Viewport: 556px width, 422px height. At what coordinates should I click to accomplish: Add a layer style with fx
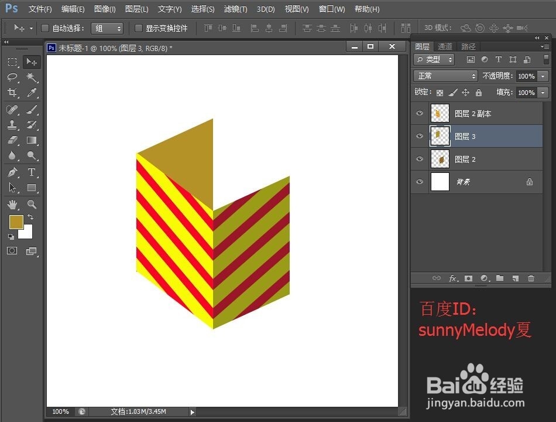(x=453, y=278)
